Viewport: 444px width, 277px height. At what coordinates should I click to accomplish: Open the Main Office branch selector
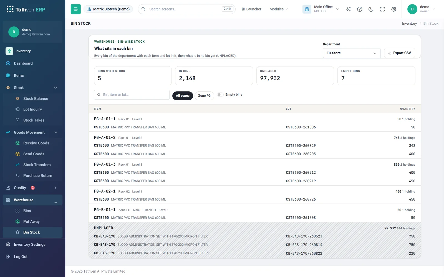pos(321,9)
